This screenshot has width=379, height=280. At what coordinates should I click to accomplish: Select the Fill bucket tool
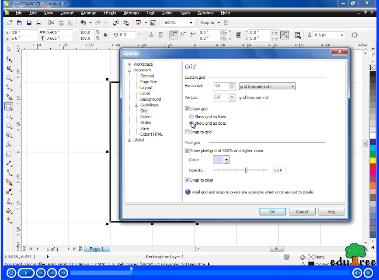(9, 211)
